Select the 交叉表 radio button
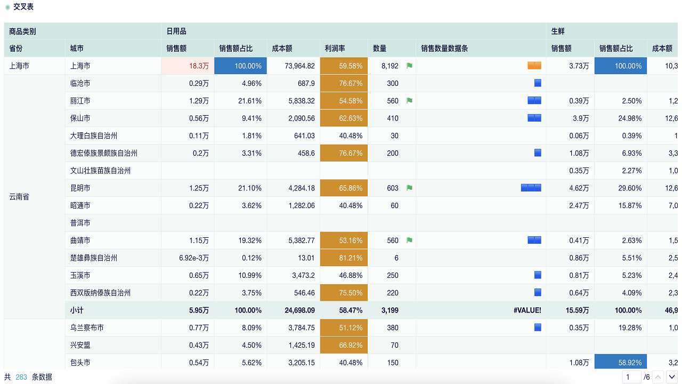 6,9
